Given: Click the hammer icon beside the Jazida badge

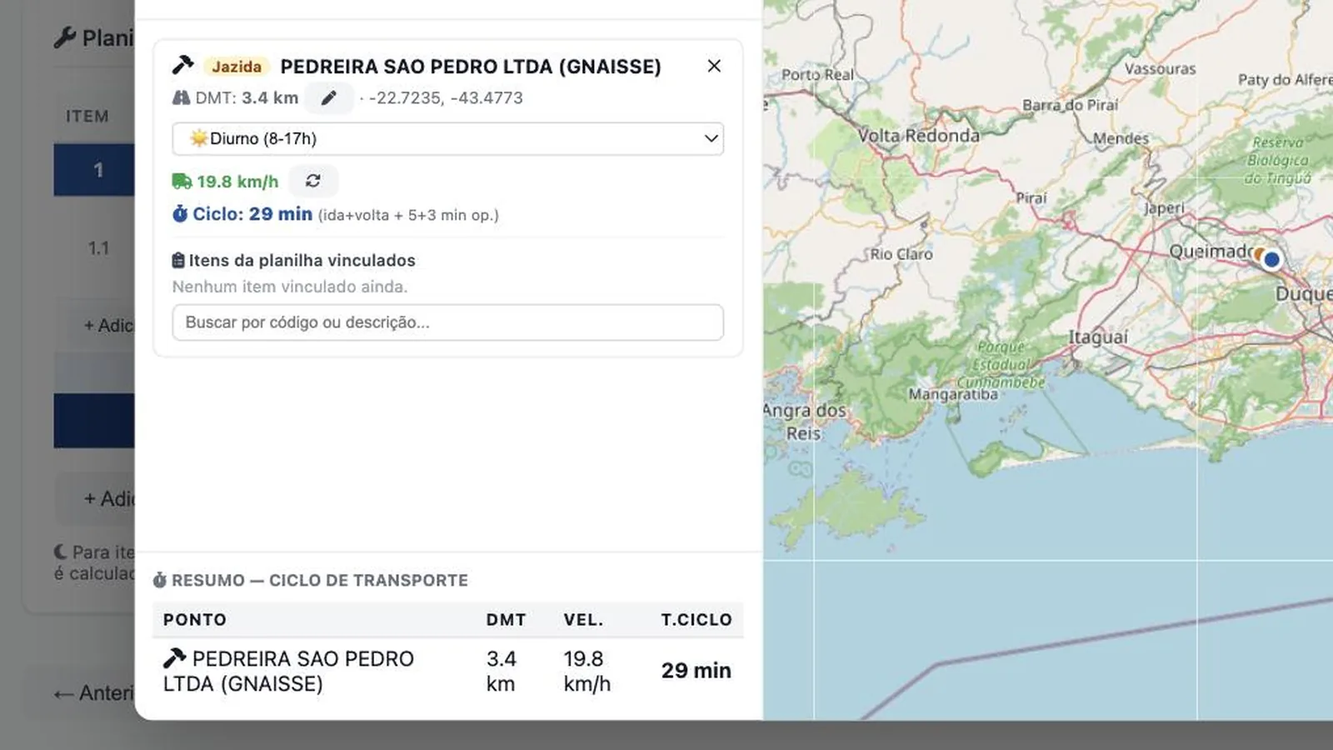Looking at the screenshot, I should 182,65.
